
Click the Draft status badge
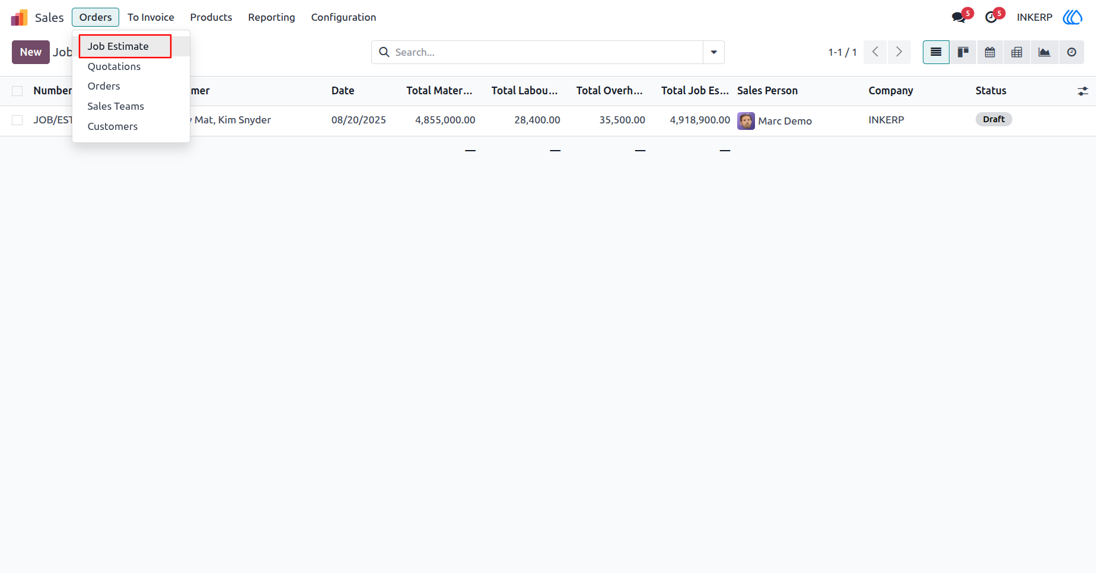(994, 119)
